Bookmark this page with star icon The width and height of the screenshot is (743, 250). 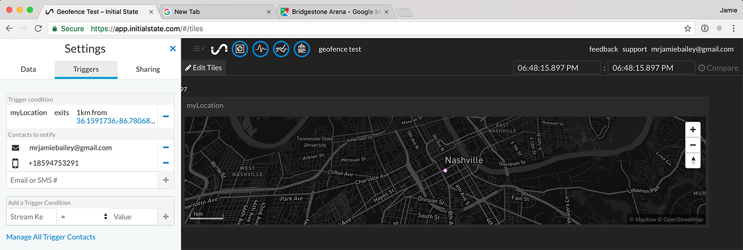[687, 28]
